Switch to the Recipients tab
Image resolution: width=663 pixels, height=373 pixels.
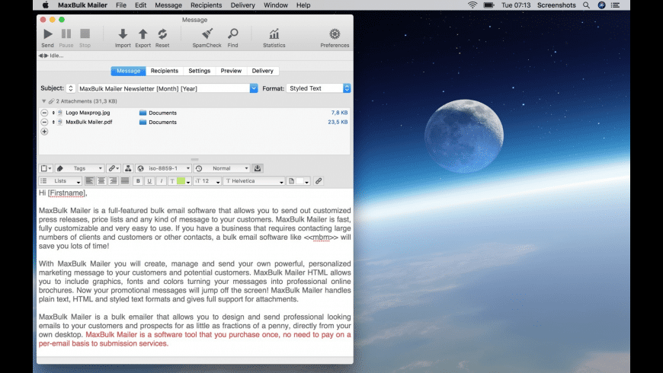(x=165, y=71)
